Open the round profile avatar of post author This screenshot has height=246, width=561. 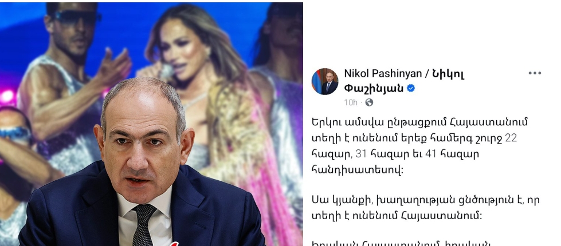(325, 81)
